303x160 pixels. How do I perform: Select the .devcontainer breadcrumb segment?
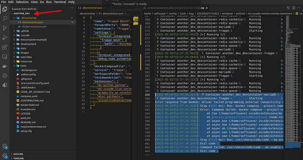click(x=87, y=14)
